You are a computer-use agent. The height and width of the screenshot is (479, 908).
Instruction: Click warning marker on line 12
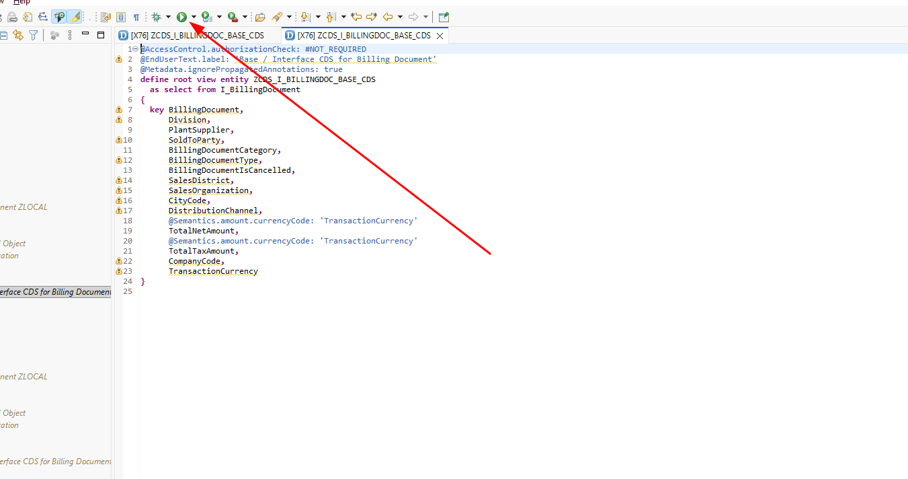[119, 160]
